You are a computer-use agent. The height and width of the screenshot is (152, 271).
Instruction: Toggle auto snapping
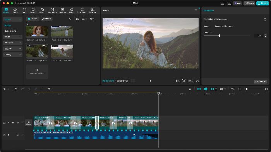206,89
